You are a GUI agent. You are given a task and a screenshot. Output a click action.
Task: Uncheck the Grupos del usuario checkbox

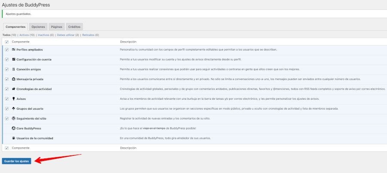(x=6, y=109)
